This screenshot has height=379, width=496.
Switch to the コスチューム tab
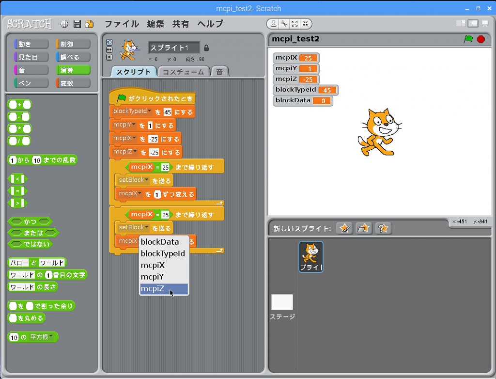click(x=184, y=72)
